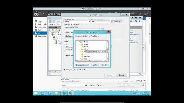The image size is (184, 103).
Task: Open Server Manager from the taskbar
Action: coord(42,93)
